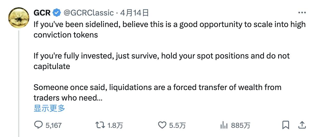Click the reply speech bubble icon
This screenshot has height=137, width=313.
tap(39, 125)
